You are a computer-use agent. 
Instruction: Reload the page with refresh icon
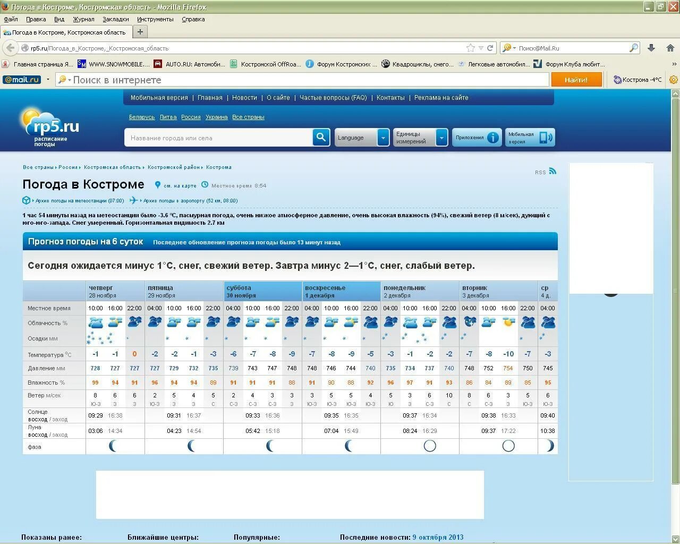pyautogui.click(x=490, y=48)
